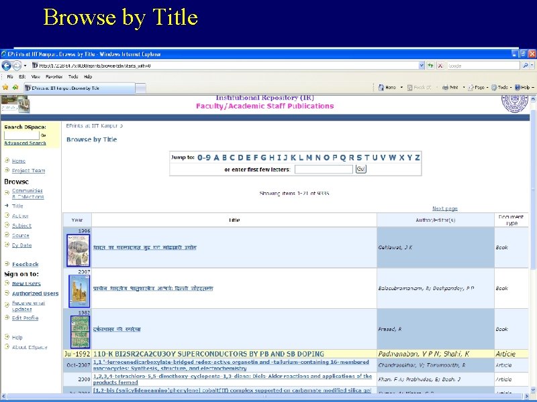Viewport: 537px width, 402px height.
Task: Open the New users sign-on link
Action: 26,283
